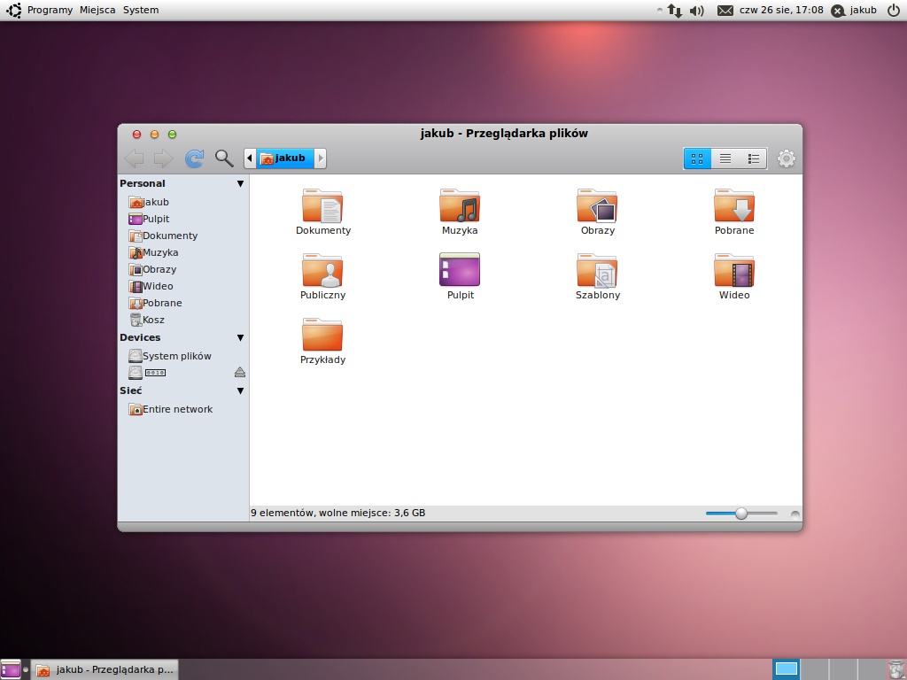The height and width of the screenshot is (680, 907).
Task: Open the System menu in the top panel
Action: pyautogui.click(x=142, y=10)
